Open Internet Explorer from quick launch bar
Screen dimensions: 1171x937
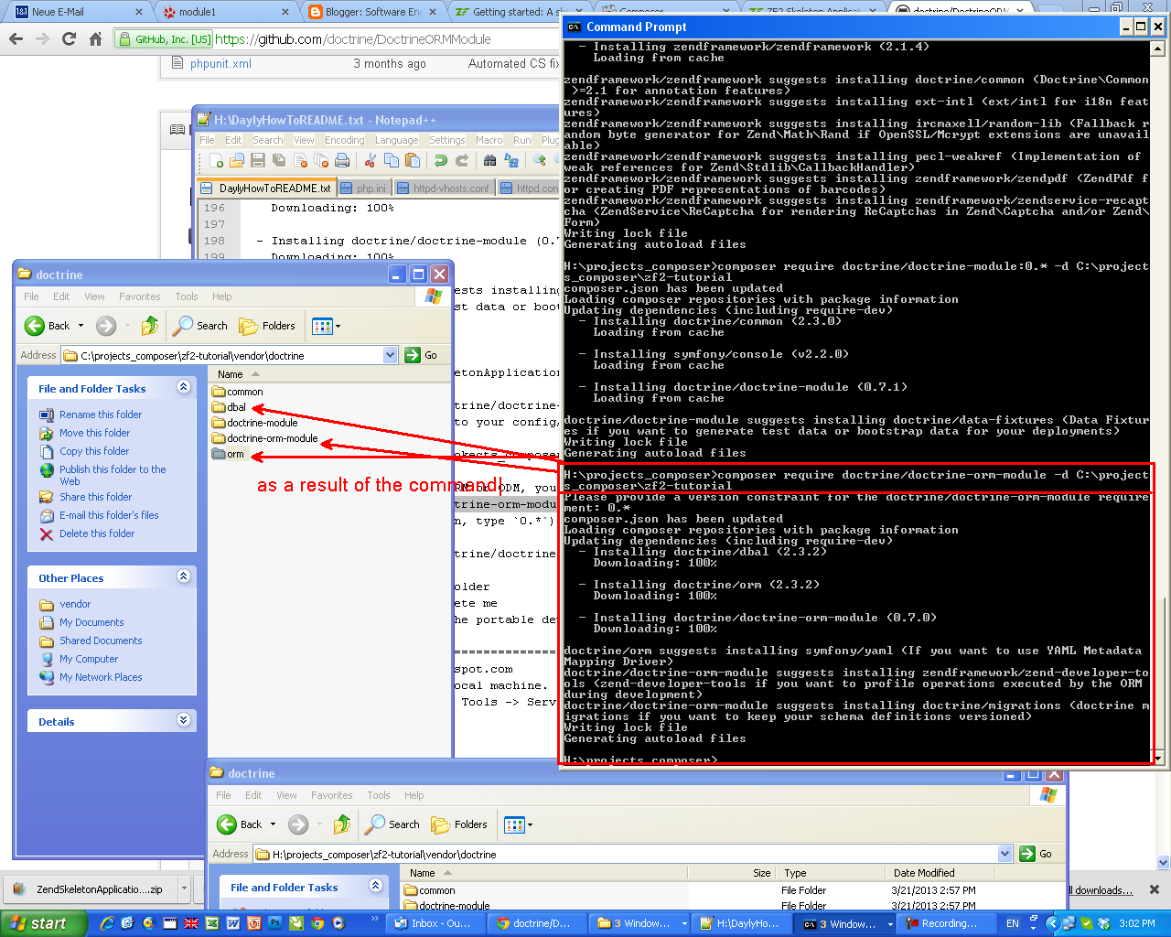pyautogui.click(x=107, y=923)
